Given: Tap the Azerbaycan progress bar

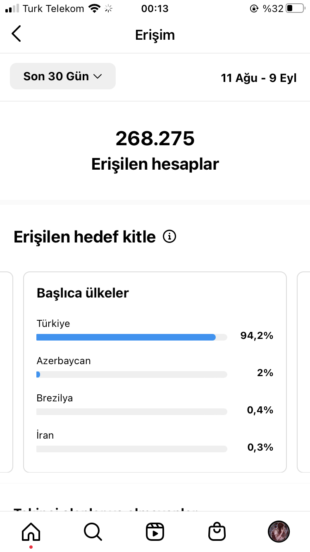Looking at the screenshot, I should pyautogui.click(x=132, y=374).
